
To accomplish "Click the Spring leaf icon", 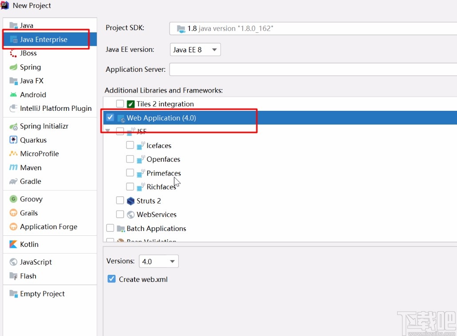I will 12,67.
